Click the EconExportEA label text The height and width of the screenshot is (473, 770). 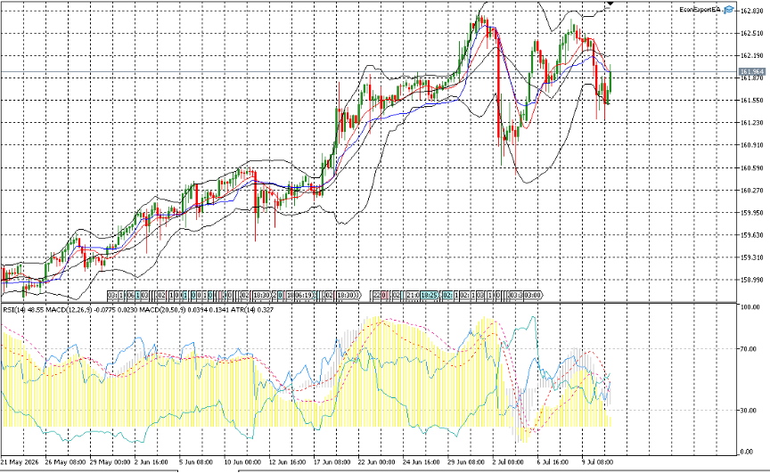700,10
